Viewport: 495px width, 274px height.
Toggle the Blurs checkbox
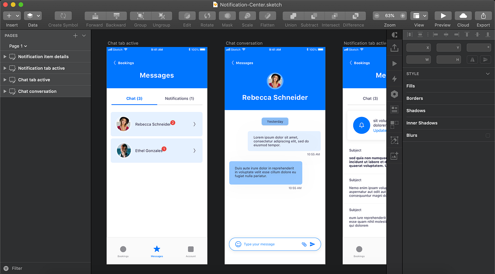488,135
